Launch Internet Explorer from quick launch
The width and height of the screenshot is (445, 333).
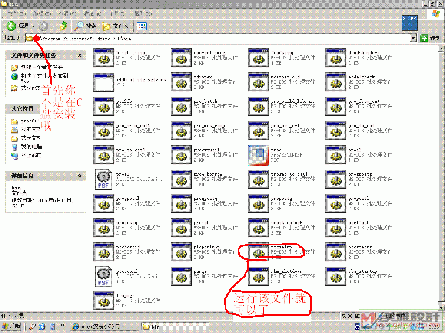(x=42, y=326)
